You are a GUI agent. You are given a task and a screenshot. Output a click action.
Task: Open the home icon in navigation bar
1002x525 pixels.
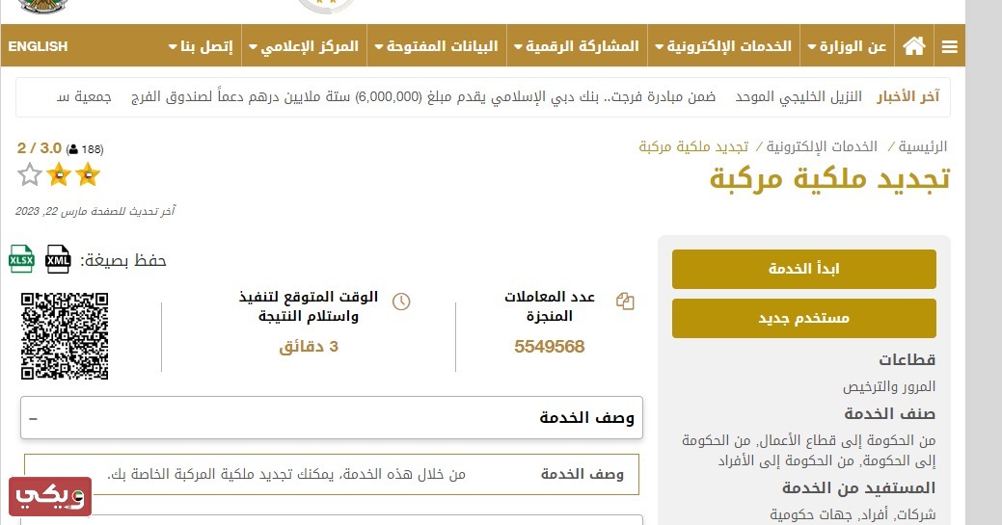(x=914, y=46)
